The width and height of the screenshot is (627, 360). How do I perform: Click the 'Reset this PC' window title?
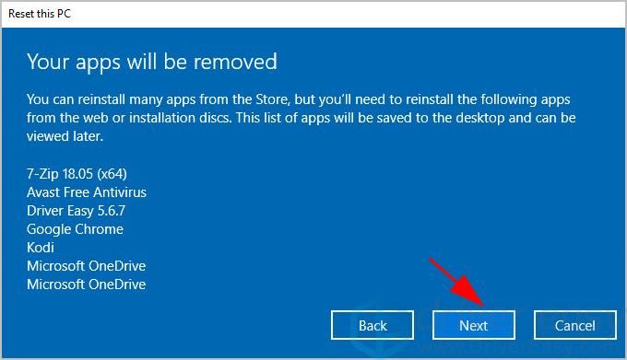pos(39,14)
